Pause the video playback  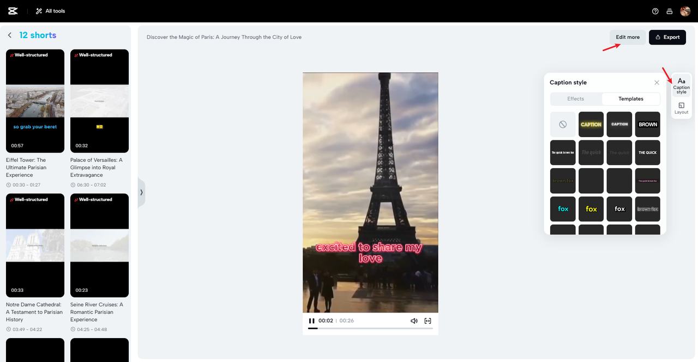click(312, 321)
